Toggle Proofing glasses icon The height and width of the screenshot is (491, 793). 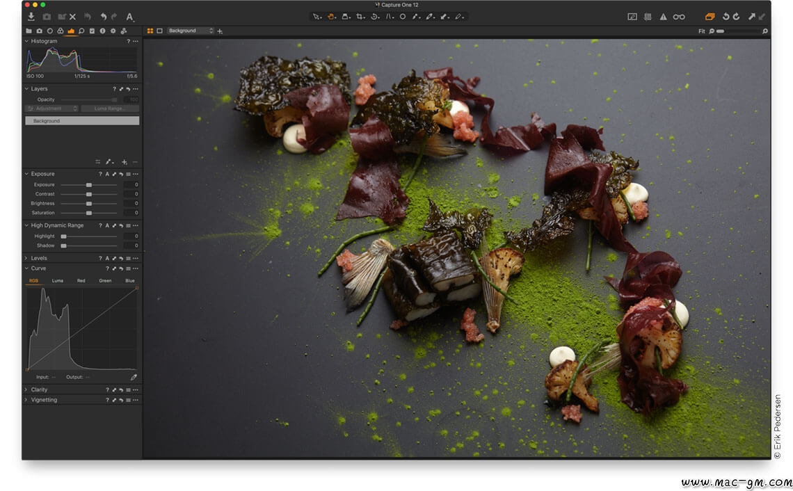click(x=679, y=17)
